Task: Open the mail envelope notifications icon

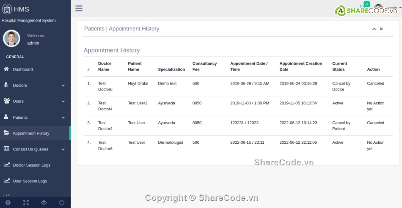Action: (362, 7)
